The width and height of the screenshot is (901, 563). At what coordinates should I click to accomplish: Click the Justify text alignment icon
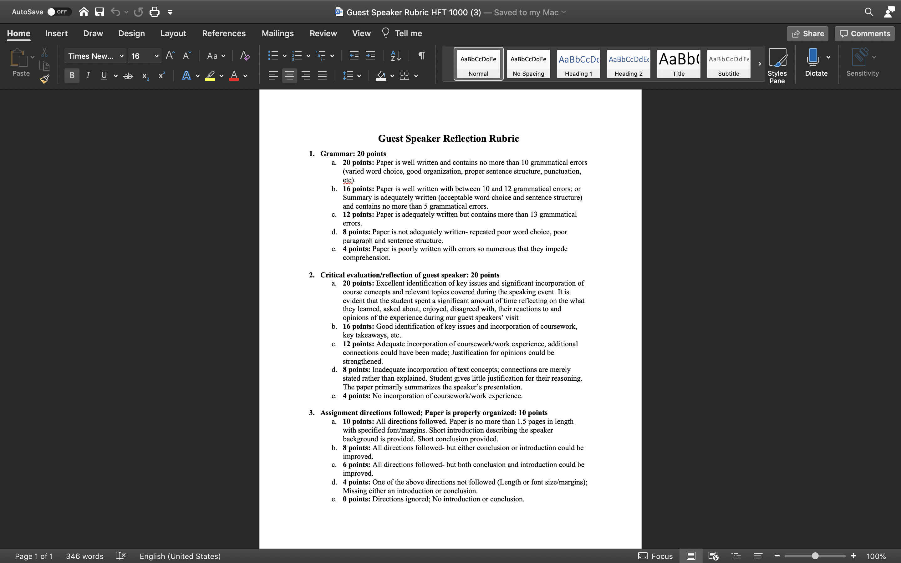click(x=322, y=76)
